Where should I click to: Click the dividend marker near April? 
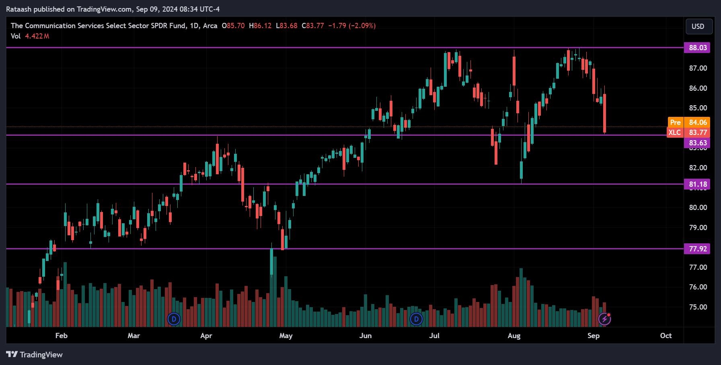(x=174, y=319)
